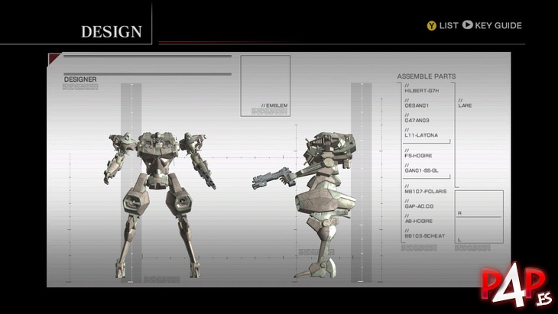Click the front-view mech model
Screen dimensions: 558x314
coord(160,205)
